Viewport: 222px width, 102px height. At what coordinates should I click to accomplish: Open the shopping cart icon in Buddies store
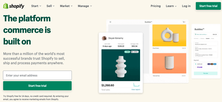click(184, 22)
